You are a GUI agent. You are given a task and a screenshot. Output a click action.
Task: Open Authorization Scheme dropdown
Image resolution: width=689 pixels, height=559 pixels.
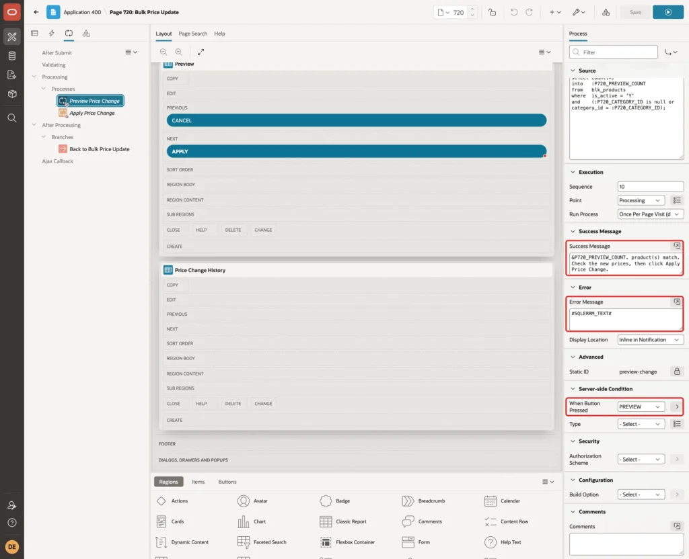[x=641, y=460]
